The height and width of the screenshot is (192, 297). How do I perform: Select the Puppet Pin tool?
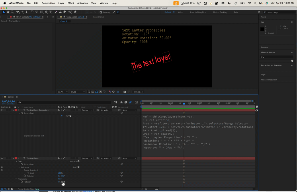click(x=75, y=12)
